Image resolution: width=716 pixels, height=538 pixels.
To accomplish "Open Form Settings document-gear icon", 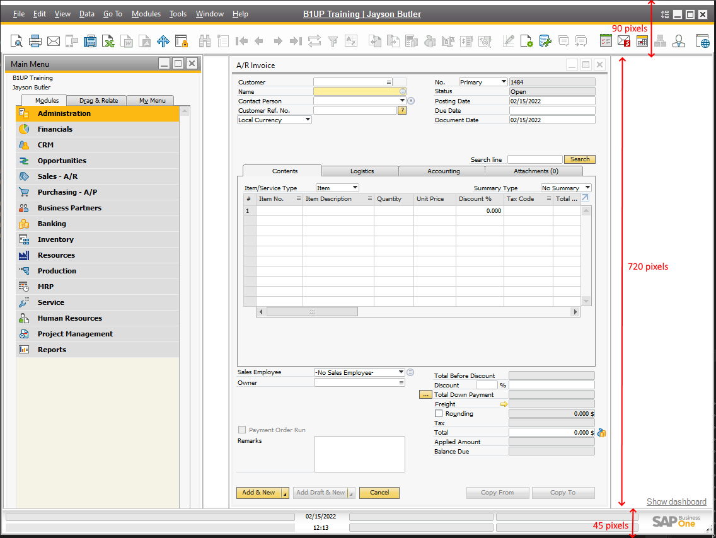I will 526,42.
